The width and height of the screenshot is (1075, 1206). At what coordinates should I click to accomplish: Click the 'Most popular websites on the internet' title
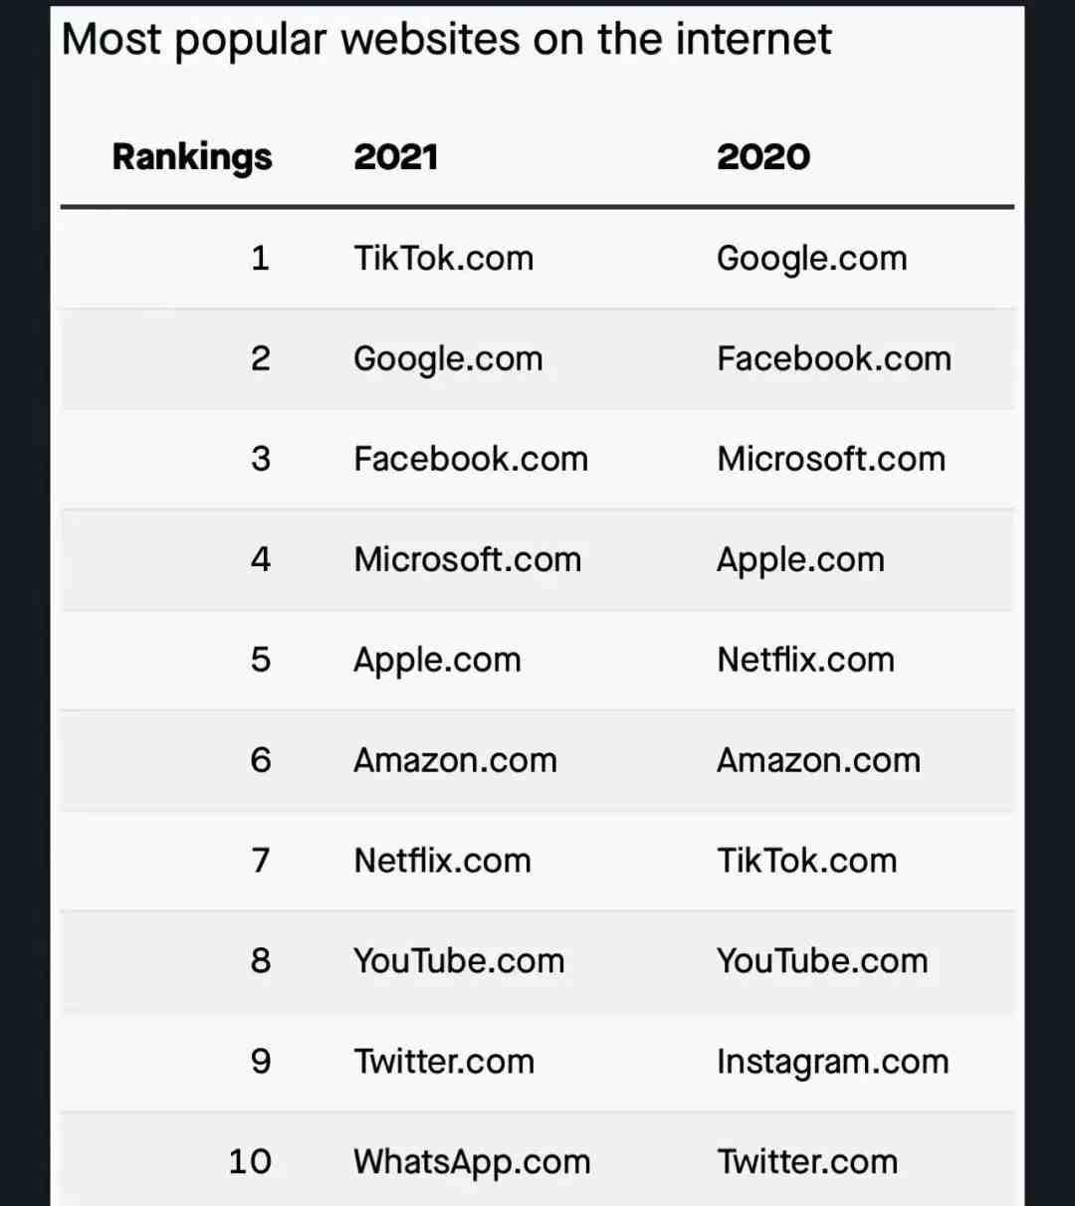446,42
